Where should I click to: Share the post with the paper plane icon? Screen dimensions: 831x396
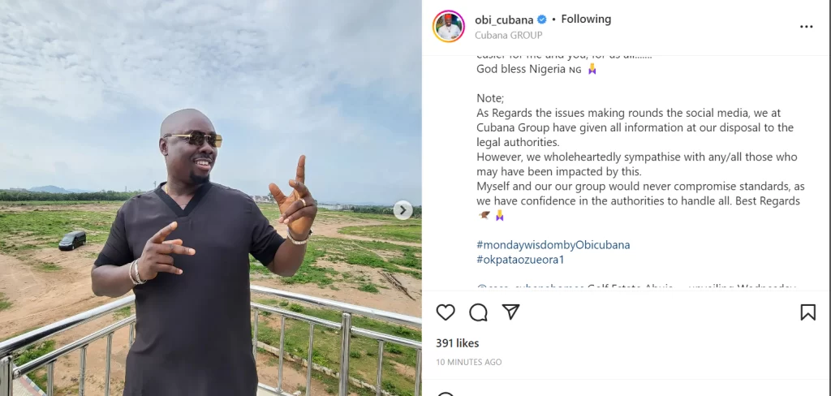(510, 312)
